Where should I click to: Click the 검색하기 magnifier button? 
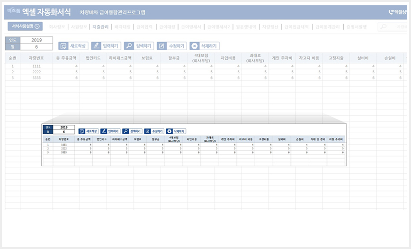(139, 46)
